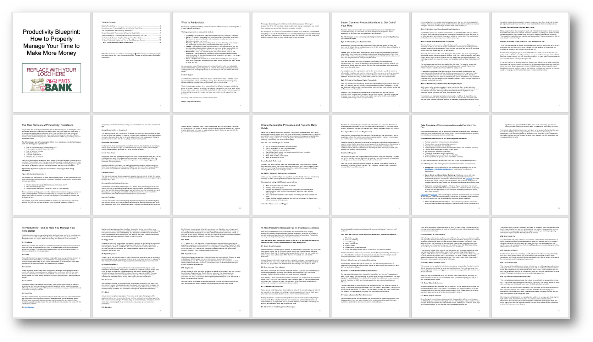
Task: Click 15 Productivity Tools contents entry
Action: (131, 38)
